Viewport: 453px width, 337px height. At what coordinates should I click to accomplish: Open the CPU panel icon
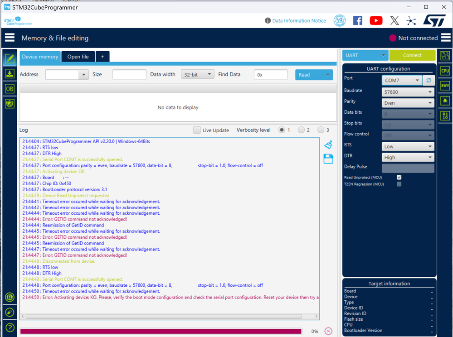pyautogui.click(x=445, y=71)
